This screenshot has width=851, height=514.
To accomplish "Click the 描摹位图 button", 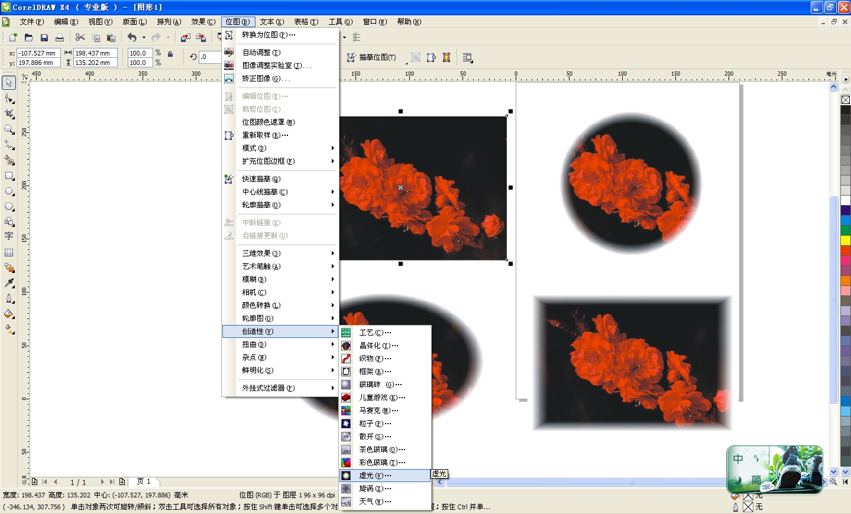I will (x=371, y=57).
